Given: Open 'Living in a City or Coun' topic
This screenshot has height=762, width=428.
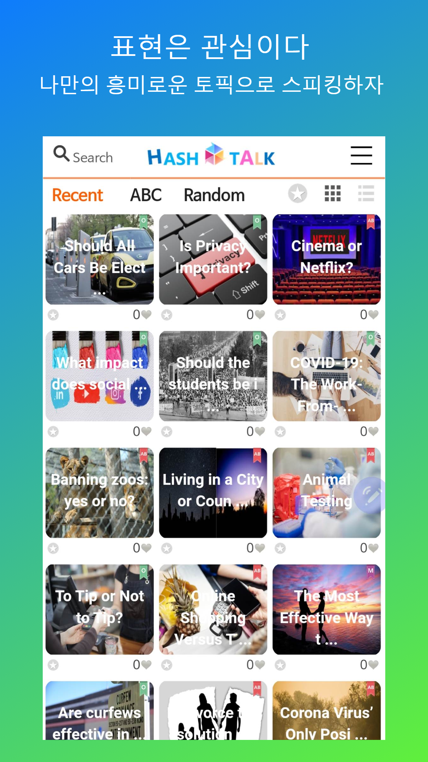Looking at the screenshot, I should pyautogui.click(x=213, y=493).
